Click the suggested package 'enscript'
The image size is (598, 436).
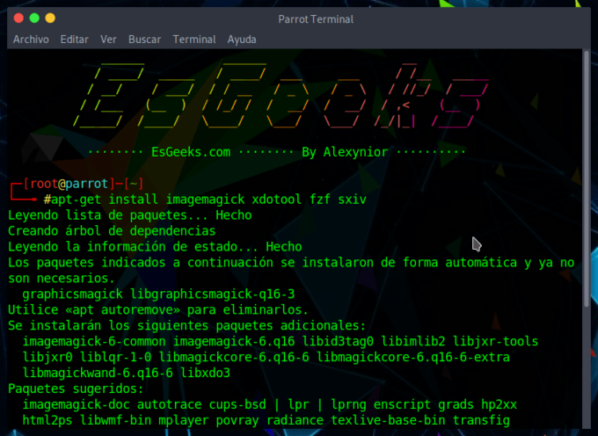coord(403,405)
